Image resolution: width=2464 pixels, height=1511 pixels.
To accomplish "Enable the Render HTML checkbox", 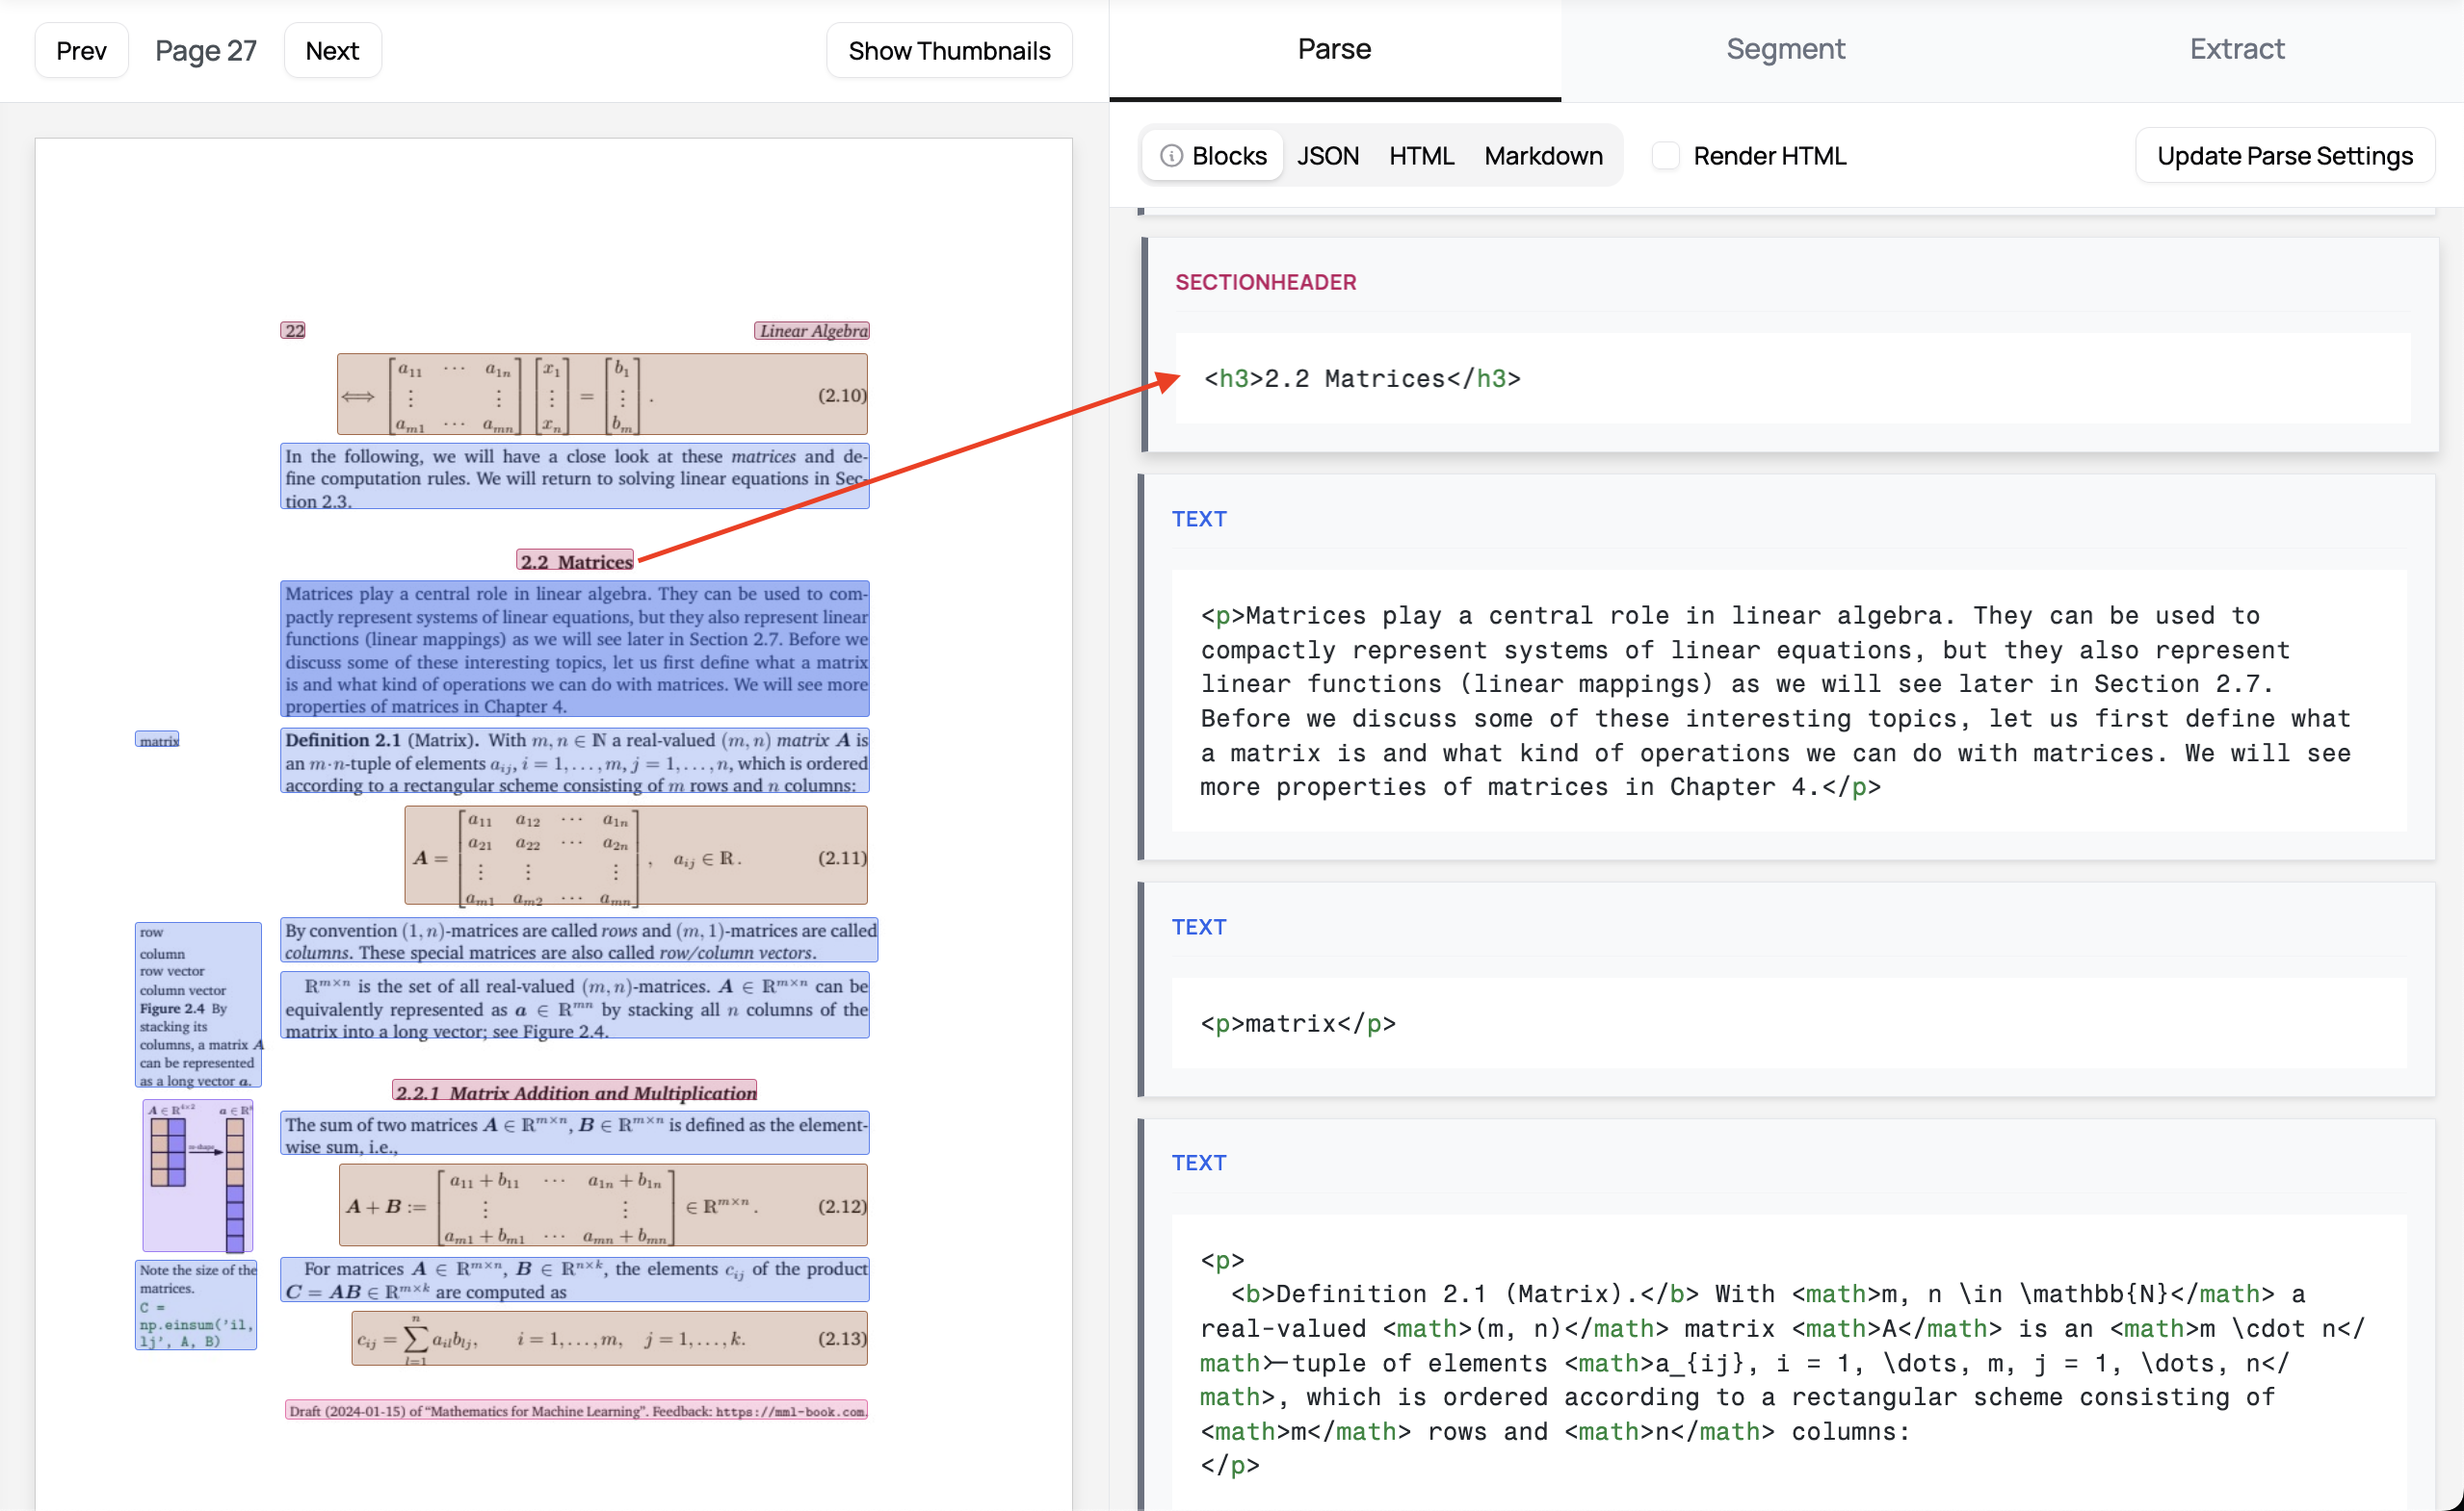I will point(1665,156).
